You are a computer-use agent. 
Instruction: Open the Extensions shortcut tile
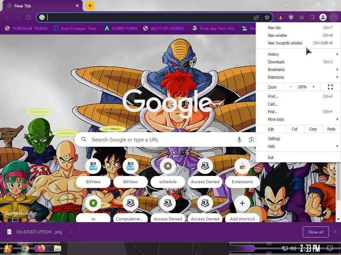[242, 173]
